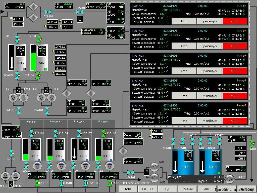Click valve 07A101
Viewport: 257px width, 193px height.
(47, 110)
